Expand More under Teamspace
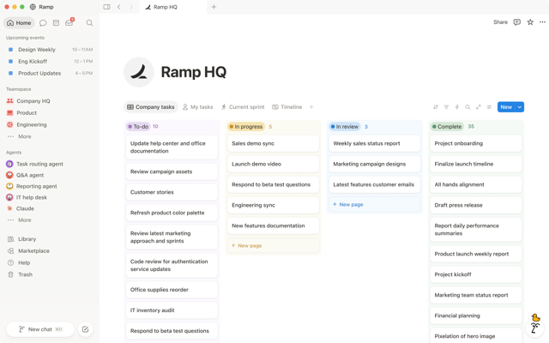Screen dimensions: 549x343 click(25, 136)
